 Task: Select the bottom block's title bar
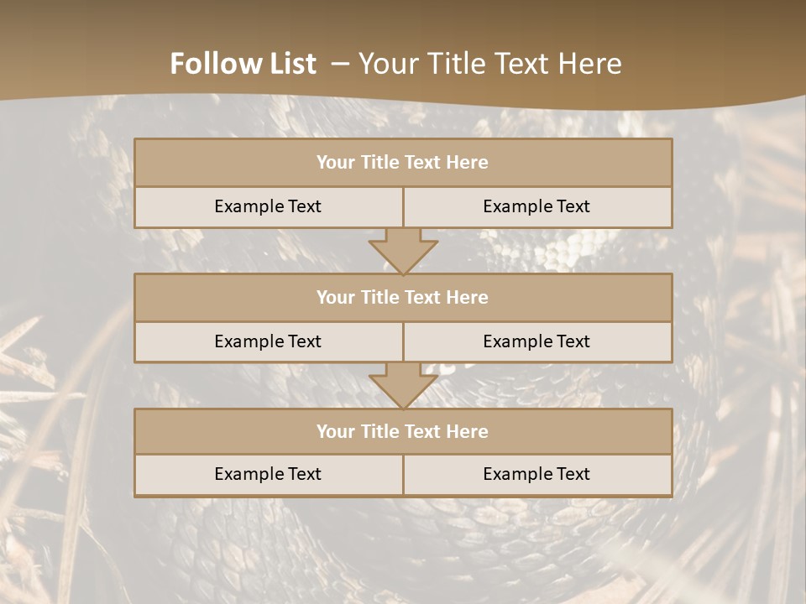point(403,431)
